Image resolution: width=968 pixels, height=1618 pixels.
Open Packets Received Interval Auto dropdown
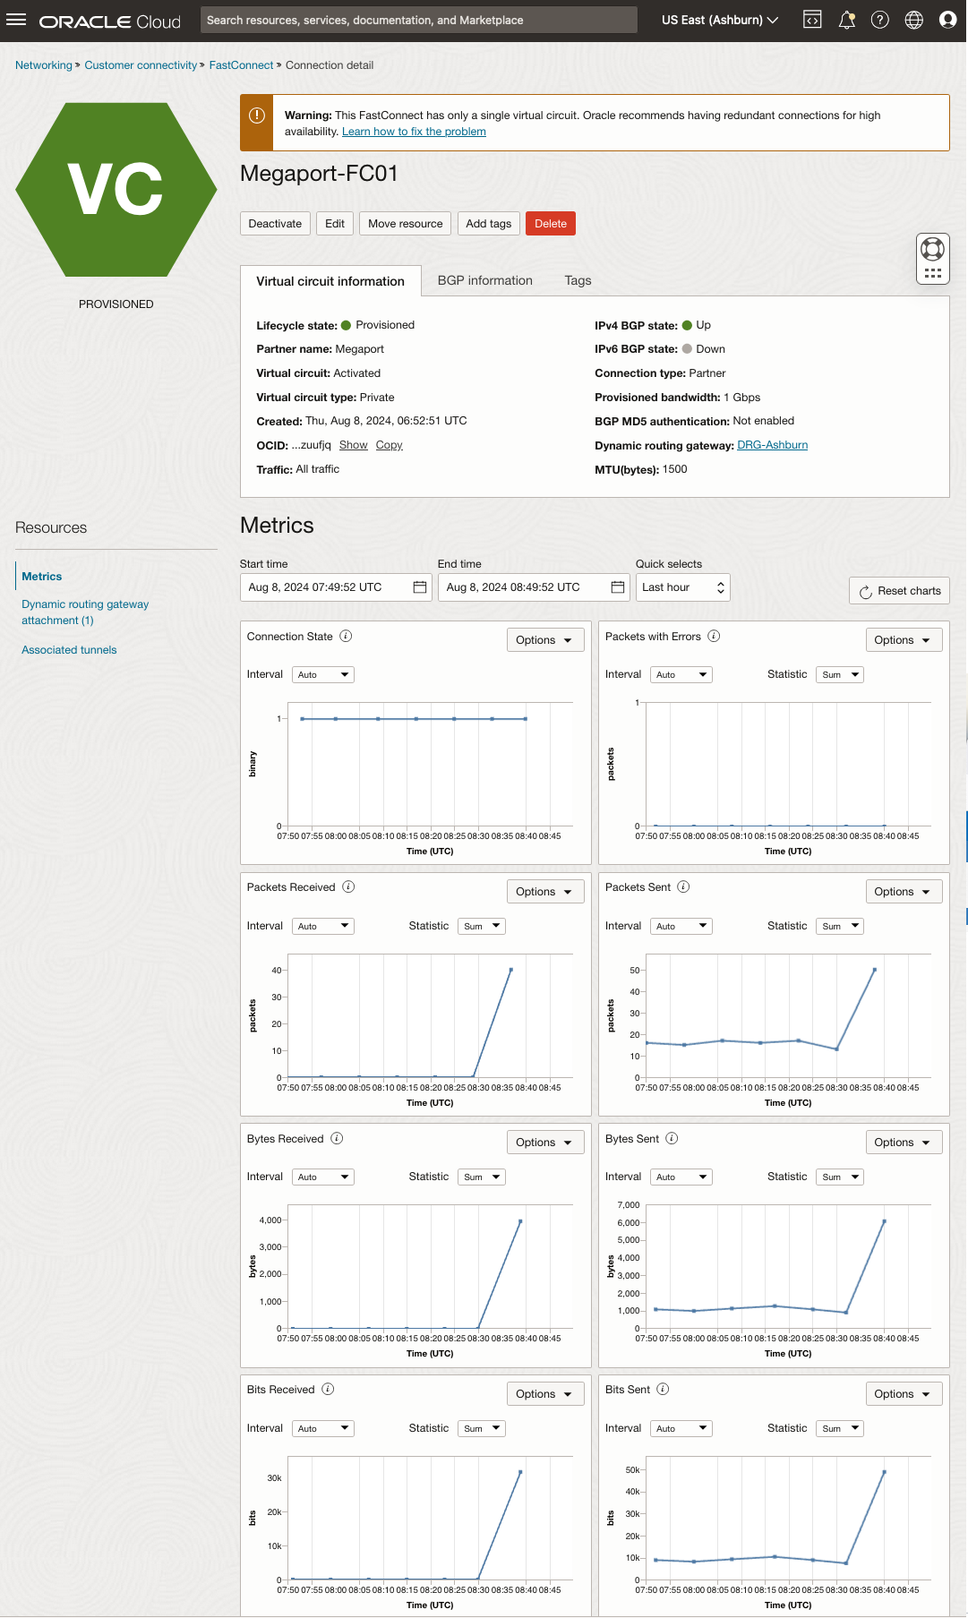pyautogui.click(x=323, y=927)
